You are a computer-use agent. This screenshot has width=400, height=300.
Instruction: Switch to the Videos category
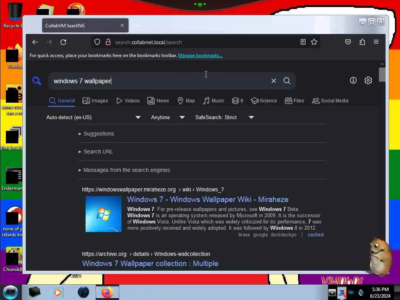tap(128, 101)
